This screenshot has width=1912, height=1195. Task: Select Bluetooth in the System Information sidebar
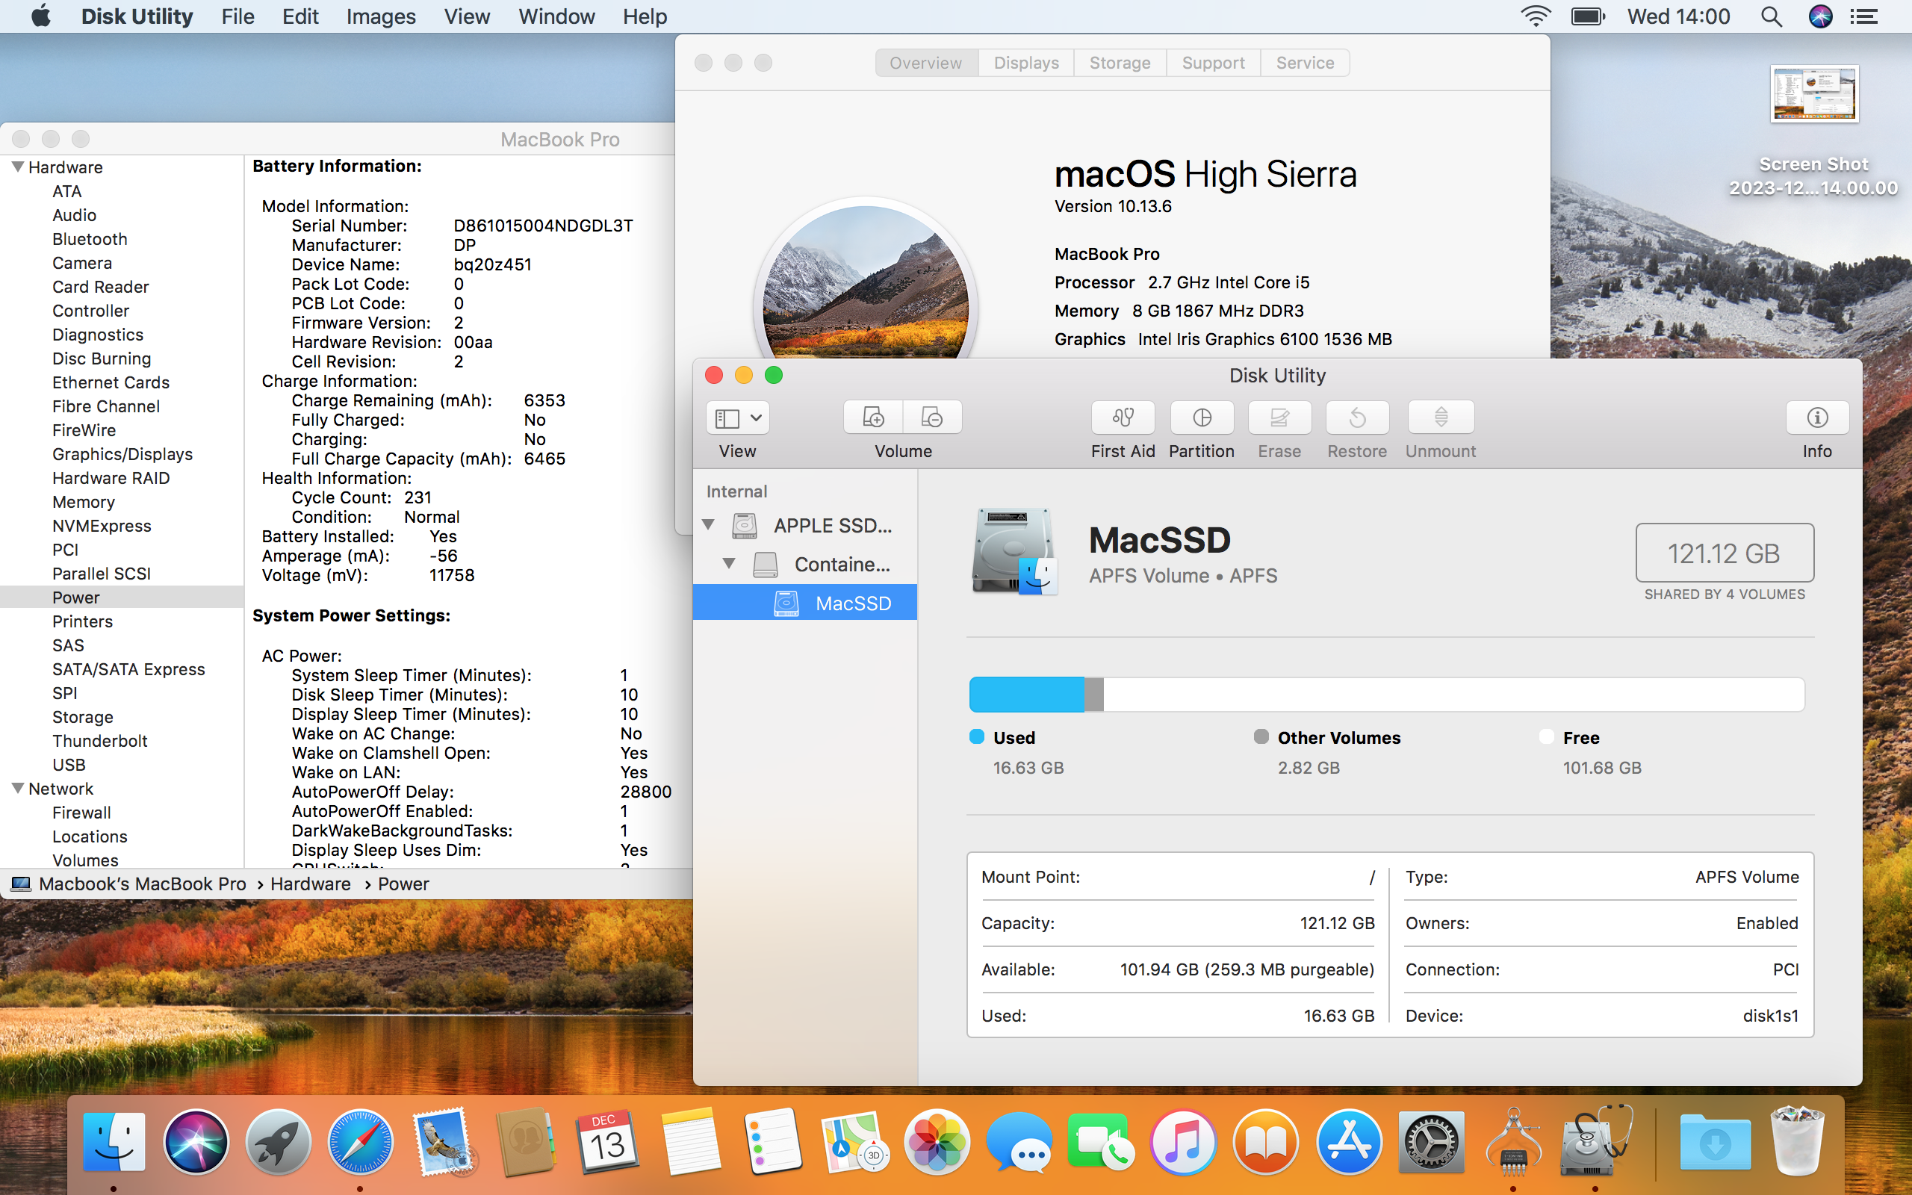tap(90, 239)
